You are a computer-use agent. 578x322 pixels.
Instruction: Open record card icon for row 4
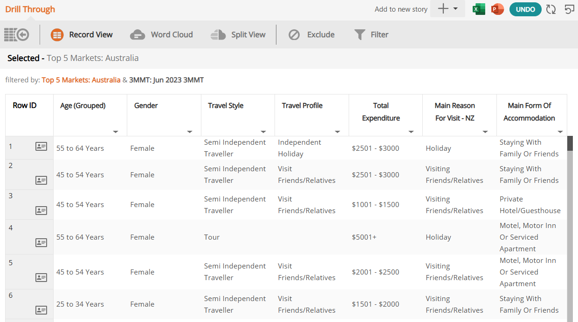[x=41, y=242]
